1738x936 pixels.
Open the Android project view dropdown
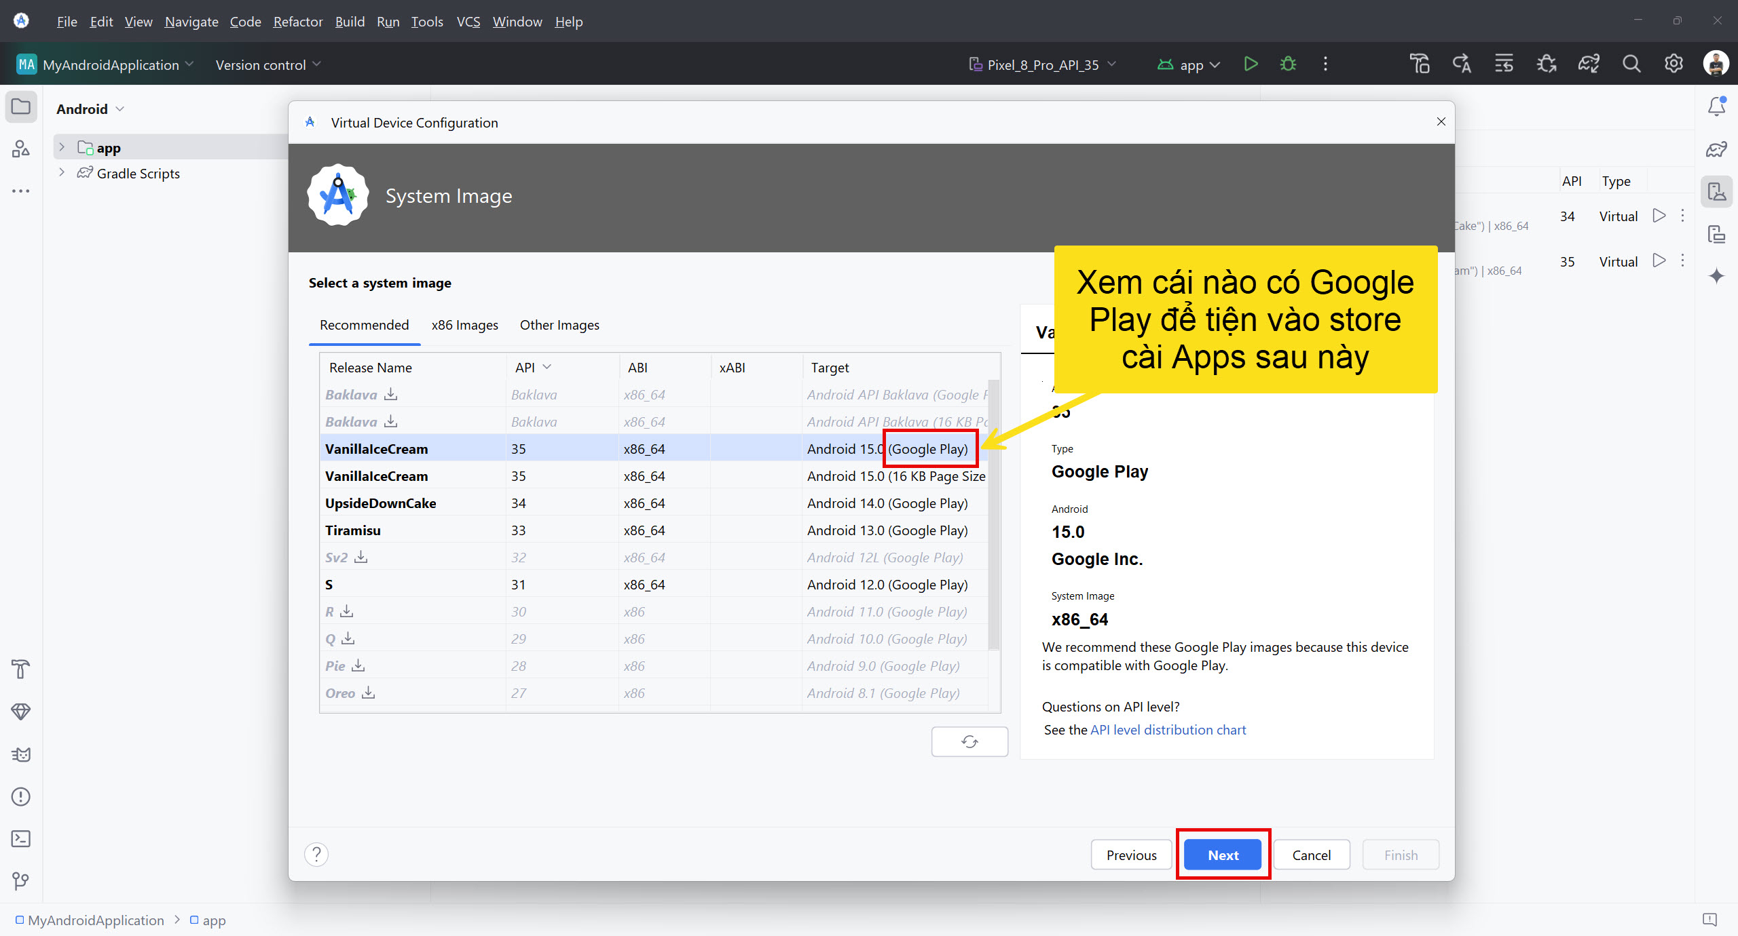click(x=90, y=109)
